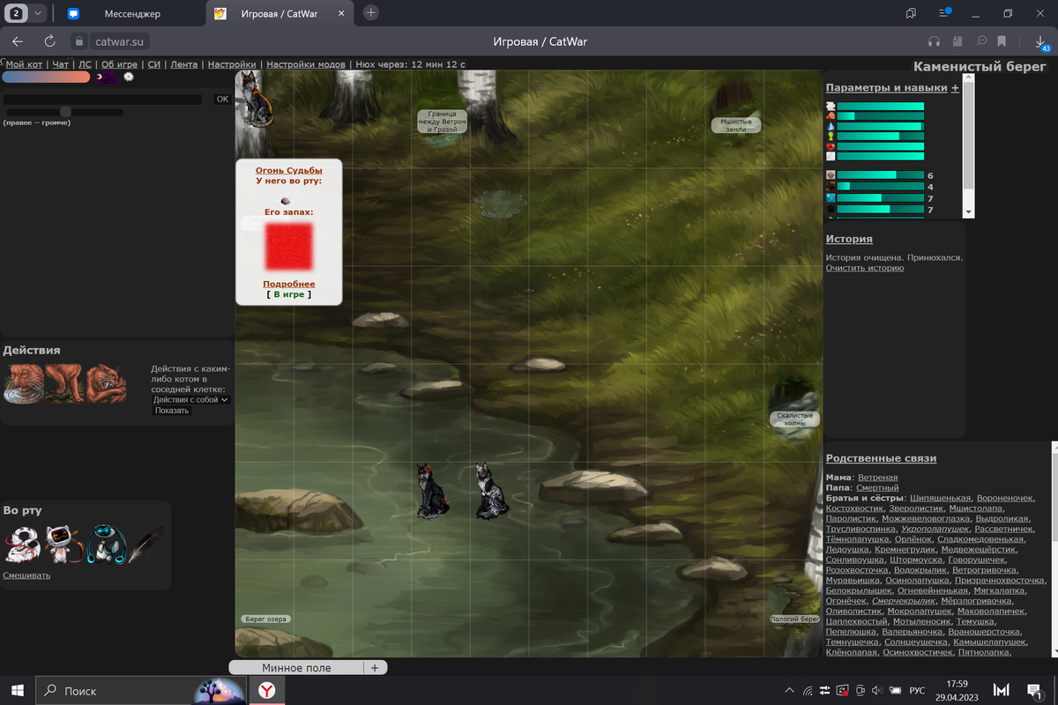
Task: Click the sniff ground action icon
Action: coord(65,383)
